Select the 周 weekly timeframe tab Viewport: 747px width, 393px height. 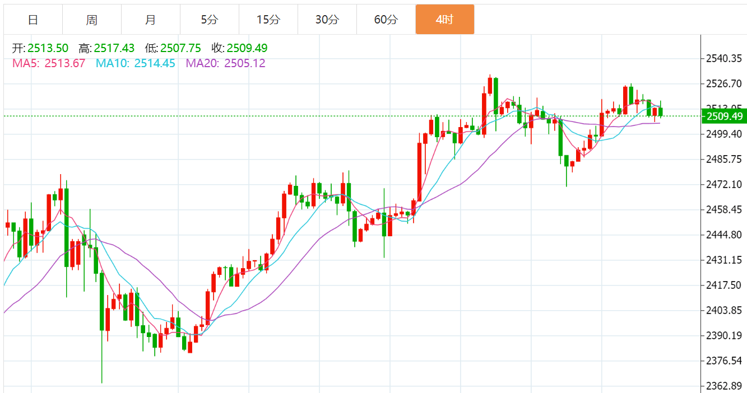[92, 20]
